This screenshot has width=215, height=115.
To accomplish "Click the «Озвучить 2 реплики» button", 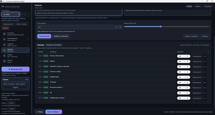I will (191, 36).
